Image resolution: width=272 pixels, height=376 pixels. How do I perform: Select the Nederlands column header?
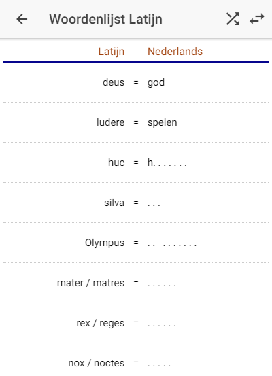coord(175,51)
